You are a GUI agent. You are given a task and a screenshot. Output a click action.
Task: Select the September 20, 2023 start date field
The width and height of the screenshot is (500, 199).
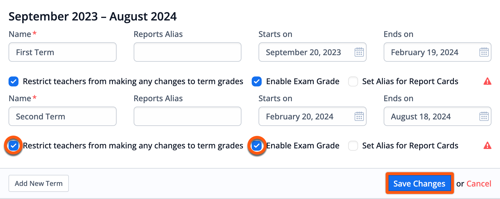[312, 52]
